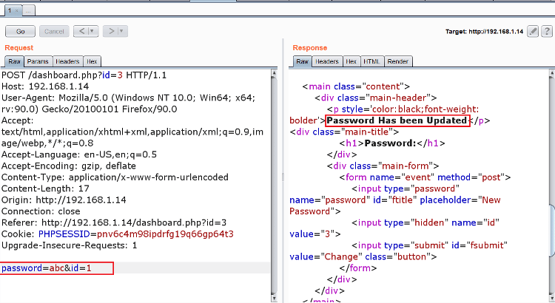The width and height of the screenshot is (555, 303).
Task: Switch to Request Headers tab
Action: (x=67, y=61)
